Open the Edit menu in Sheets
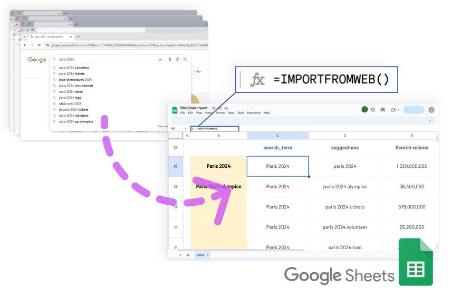 tap(190, 113)
